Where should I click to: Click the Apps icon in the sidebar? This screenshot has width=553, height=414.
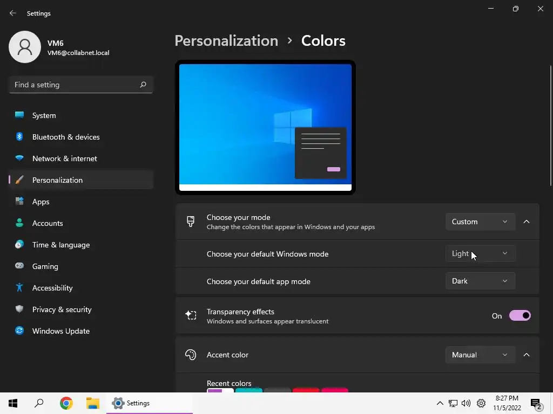[19, 202]
